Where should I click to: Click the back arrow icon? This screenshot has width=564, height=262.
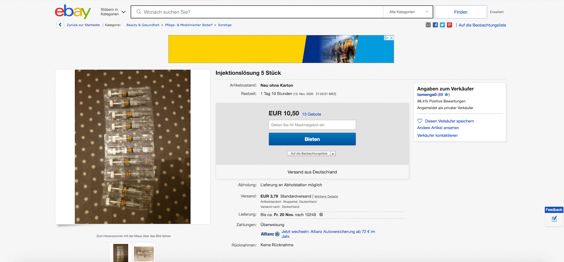click(x=60, y=25)
